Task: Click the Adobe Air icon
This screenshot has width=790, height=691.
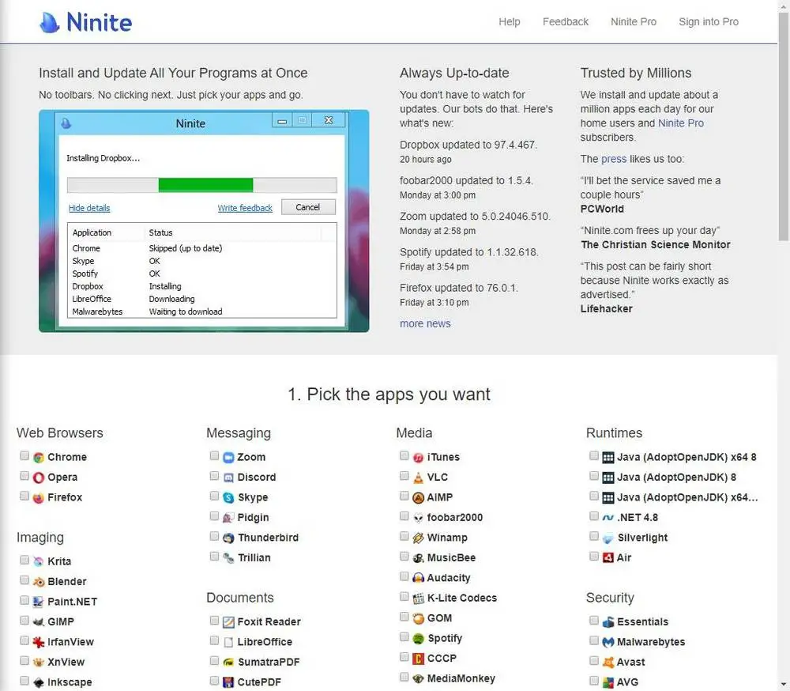Action: [x=608, y=558]
